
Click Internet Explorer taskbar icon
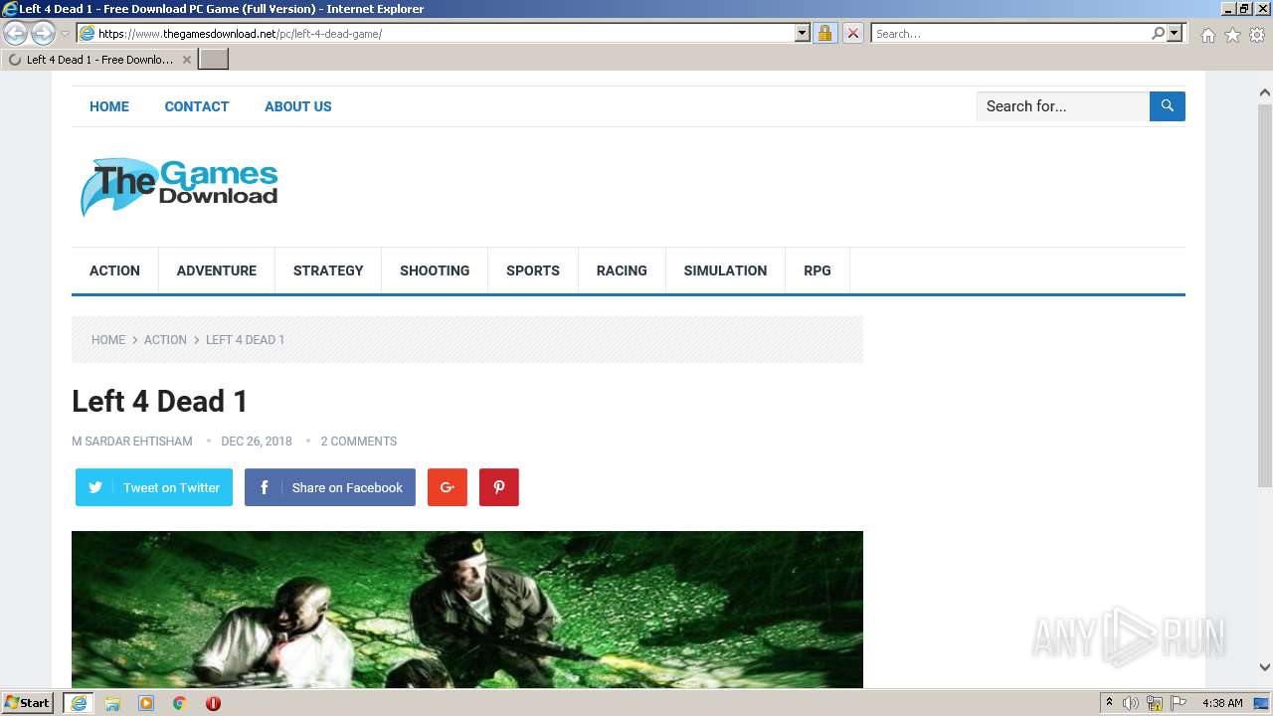(79, 703)
